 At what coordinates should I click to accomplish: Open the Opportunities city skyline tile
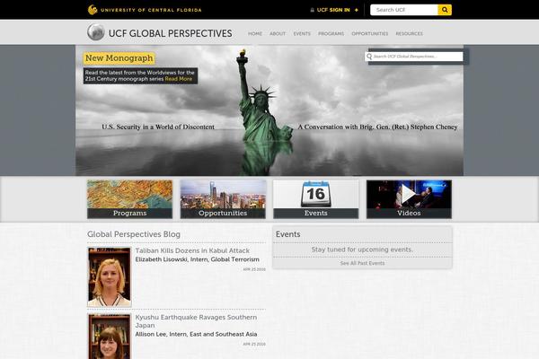[223, 199]
